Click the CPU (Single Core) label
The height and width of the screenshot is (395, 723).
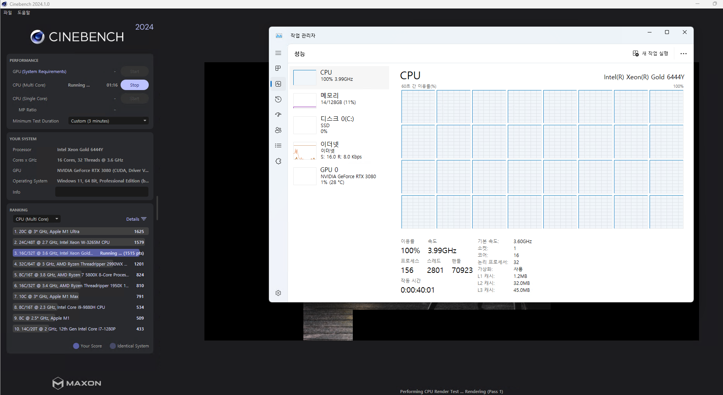[x=30, y=99]
